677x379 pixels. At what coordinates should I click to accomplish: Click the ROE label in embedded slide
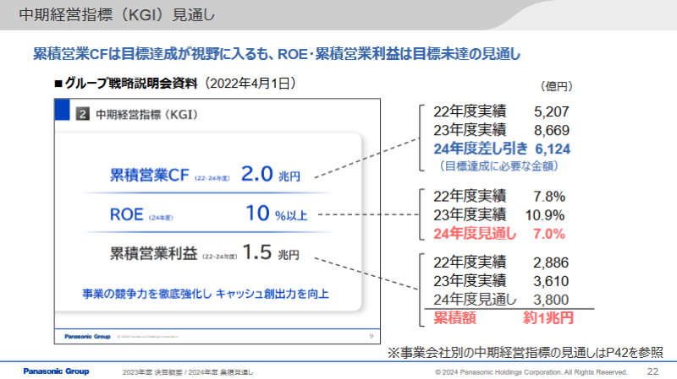126,214
